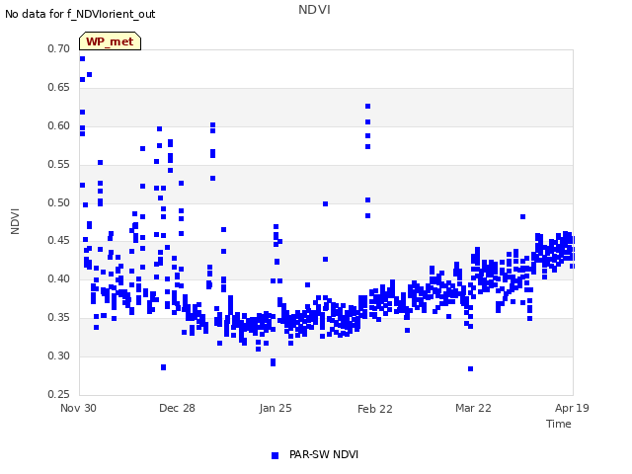Click the 0.45 y-axis tick label
Image resolution: width=632 pixels, height=474 pixels.
[59, 241]
